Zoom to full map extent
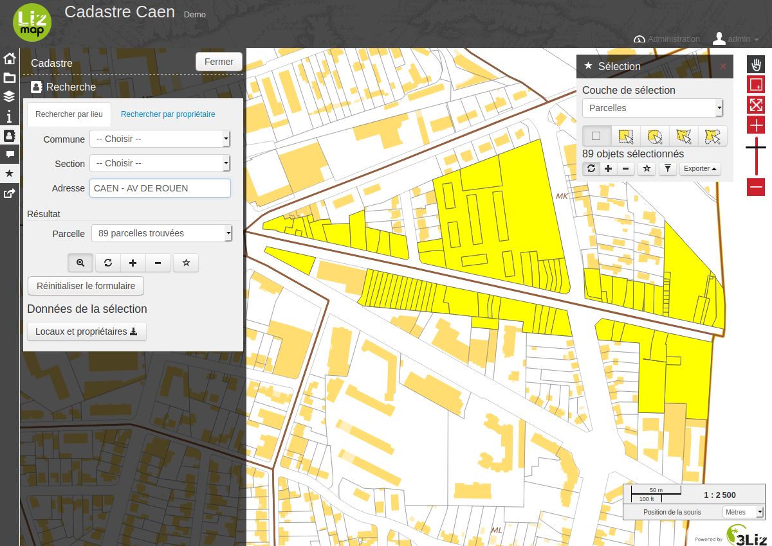The width and height of the screenshot is (772, 546). click(x=756, y=105)
